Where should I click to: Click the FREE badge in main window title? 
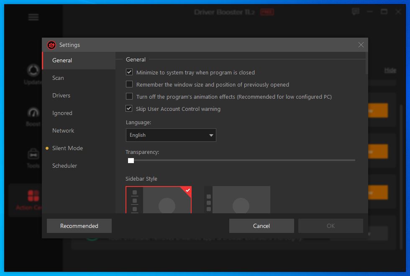(x=267, y=12)
